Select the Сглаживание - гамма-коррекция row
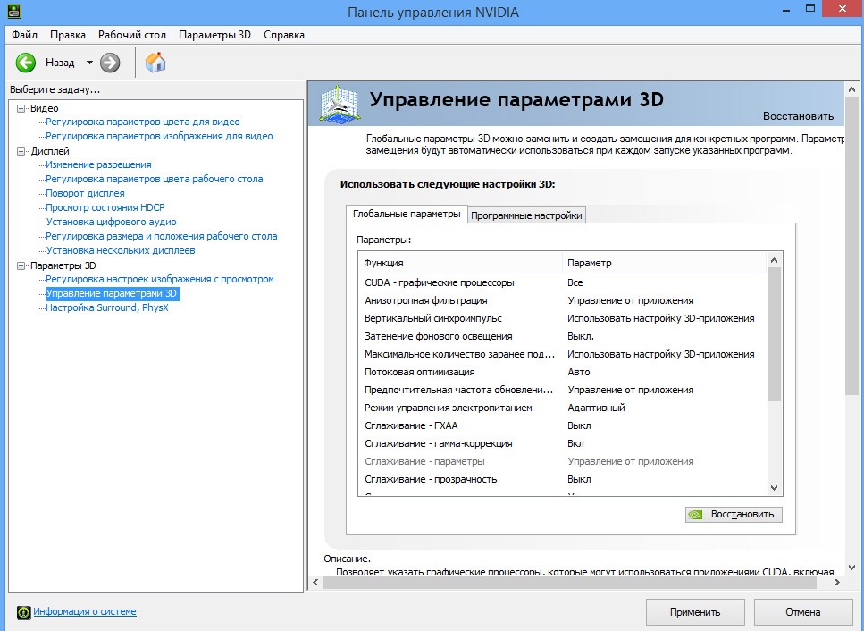 pos(562,443)
